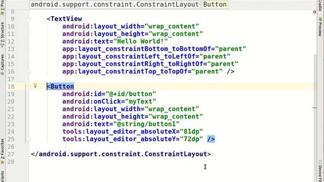Click layout_constraintLeft_toLeftOf attribute

(129, 56)
